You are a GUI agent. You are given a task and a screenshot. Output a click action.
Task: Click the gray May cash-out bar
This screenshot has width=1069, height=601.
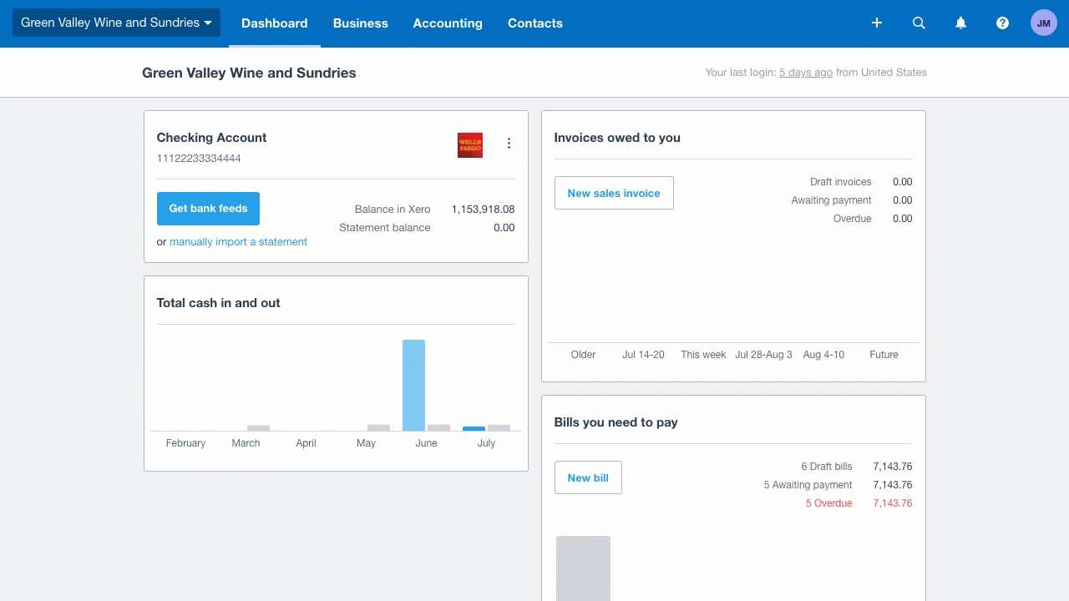pos(378,427)
